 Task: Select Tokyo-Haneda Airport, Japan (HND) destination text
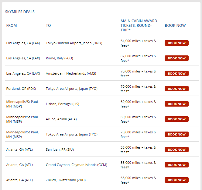pyautogui.click(x=74, y=43)
